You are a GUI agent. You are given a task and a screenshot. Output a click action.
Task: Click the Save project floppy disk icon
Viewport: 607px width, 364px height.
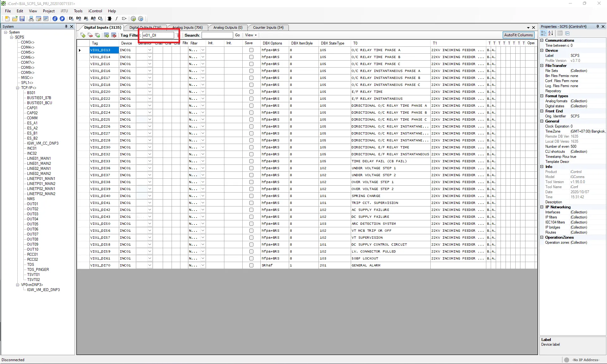[x=22, y=19]
